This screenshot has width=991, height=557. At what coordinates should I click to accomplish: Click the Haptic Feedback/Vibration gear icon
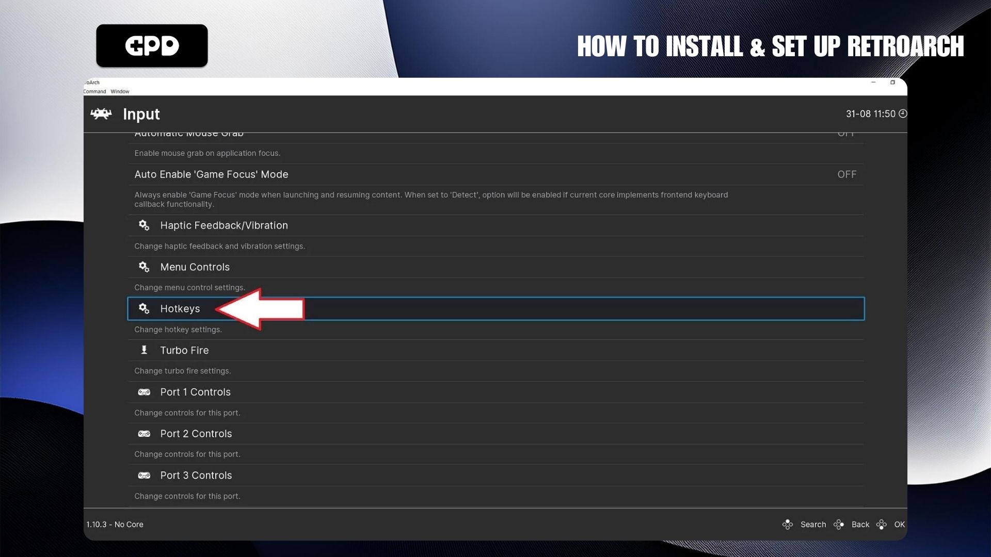(x=144, y=225)
